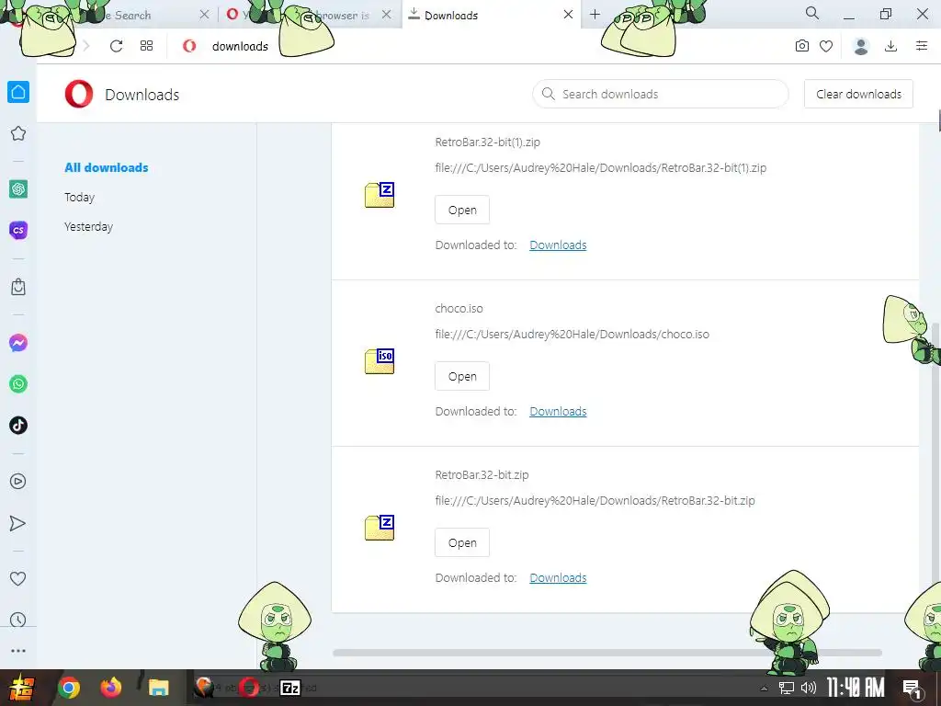Viewport: 941px width, 706px height.
Task: Open sidebar bookmarks star icon
Action: (18, 133)
